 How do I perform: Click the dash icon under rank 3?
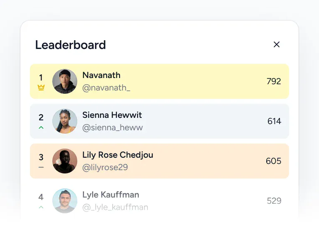(41, 167)
